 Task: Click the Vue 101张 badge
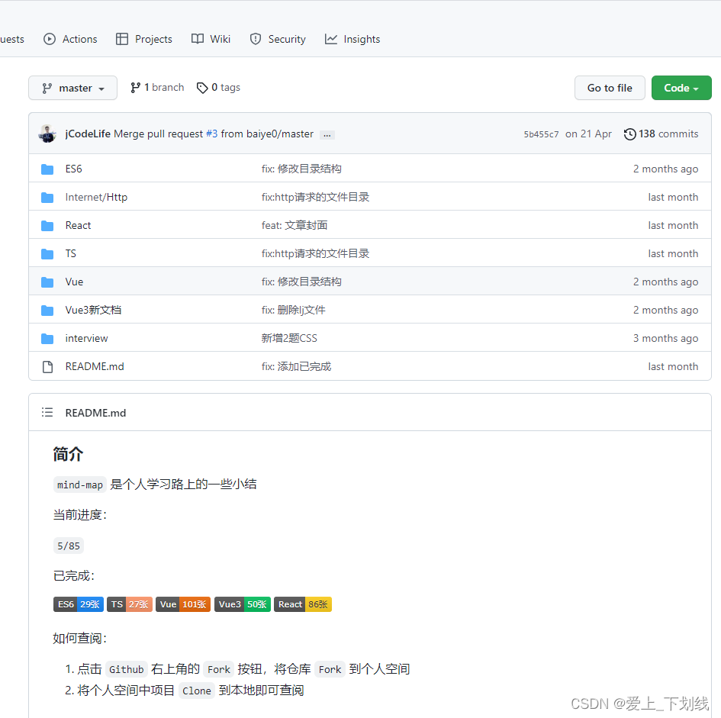click(x=182, y=604)
